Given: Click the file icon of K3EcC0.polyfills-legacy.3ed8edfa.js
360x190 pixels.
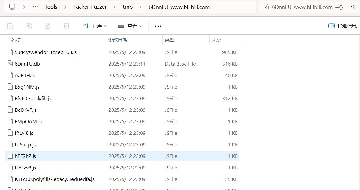Looking at the screenshot, I should pyautogui.click(x=10, y=179).
